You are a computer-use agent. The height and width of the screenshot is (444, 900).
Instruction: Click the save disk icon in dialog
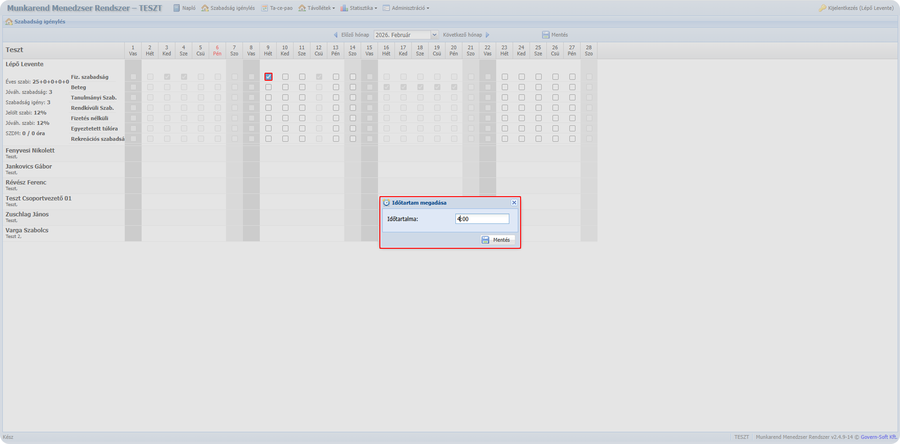(x=485, y=240)
